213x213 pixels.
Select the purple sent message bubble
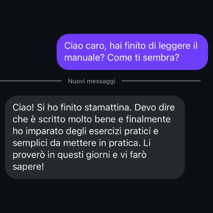point(132,52)
